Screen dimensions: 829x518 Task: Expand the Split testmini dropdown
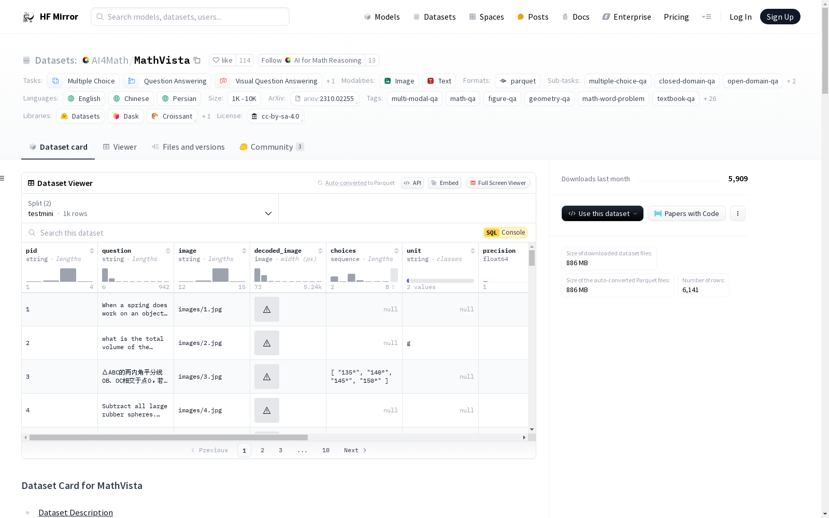coord(150,209)
